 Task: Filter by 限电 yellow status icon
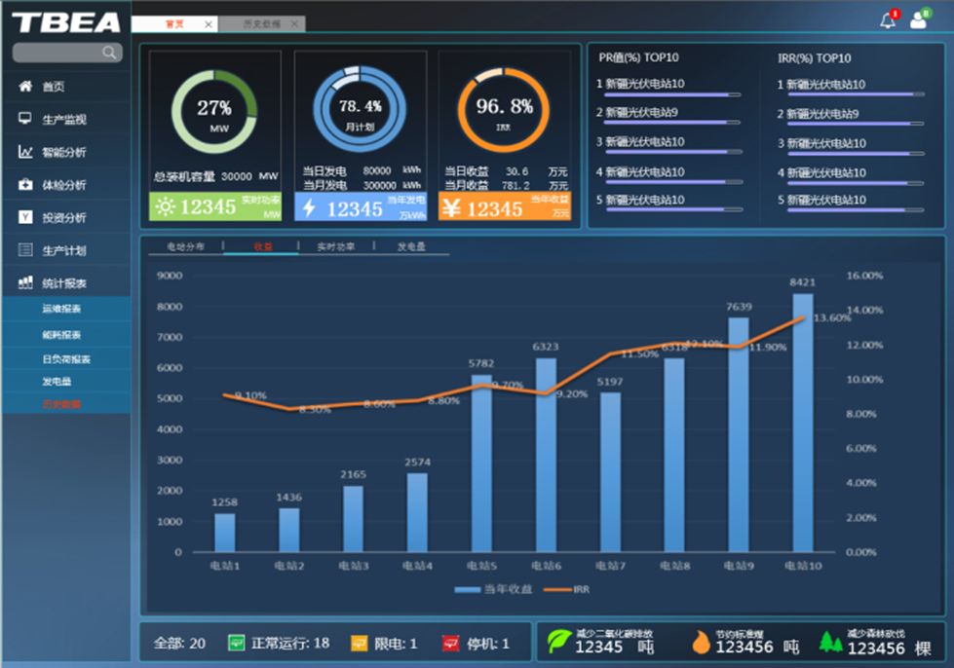coord(359,644)
